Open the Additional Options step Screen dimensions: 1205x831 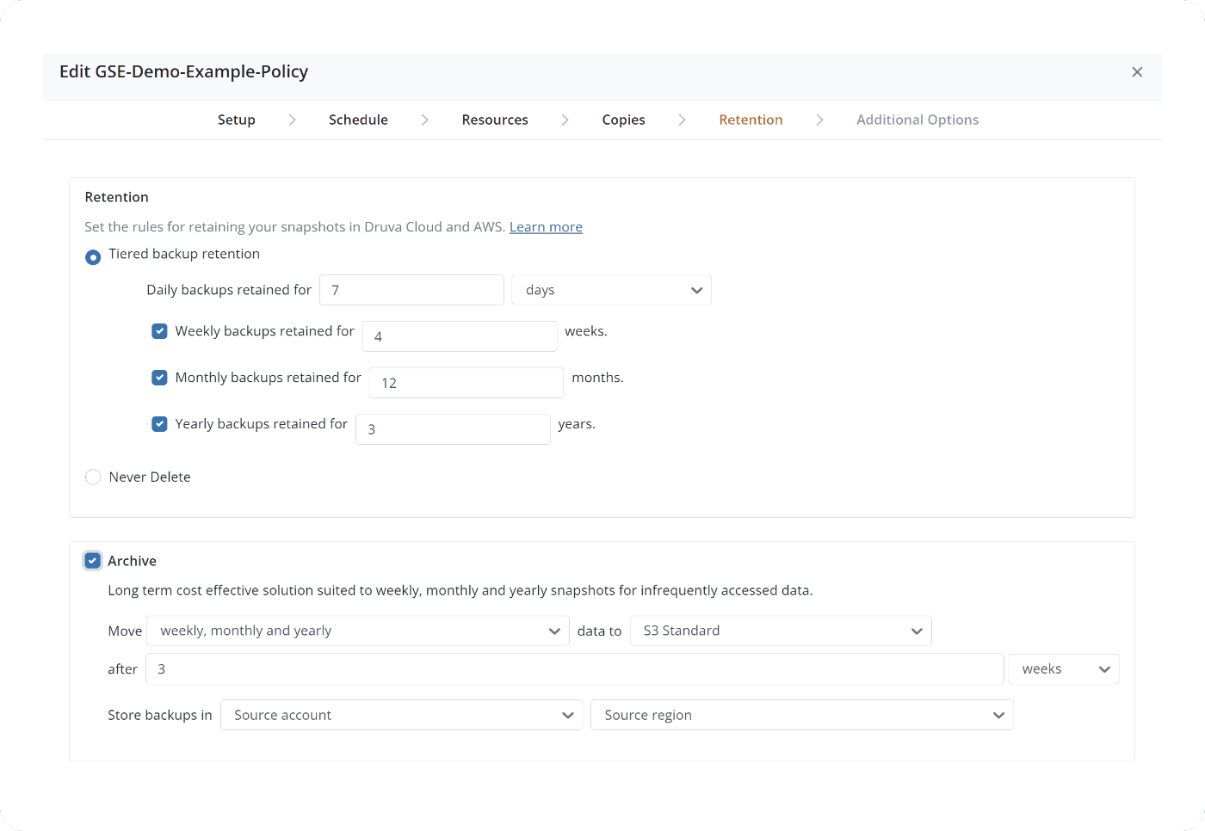(x=917, y=120)
